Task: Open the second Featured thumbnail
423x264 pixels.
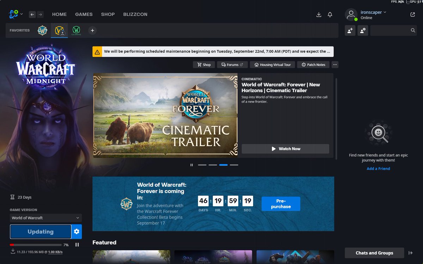Action: click(x=213, y=257)
